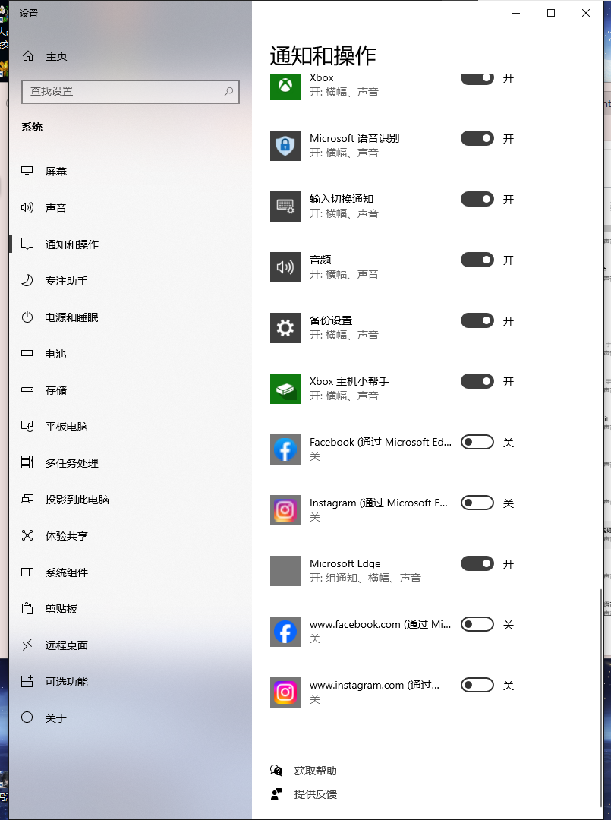Viewport: 611px width, 820px height.
Task: Click the 提供反馈 person icon
Action: (276, 794)
